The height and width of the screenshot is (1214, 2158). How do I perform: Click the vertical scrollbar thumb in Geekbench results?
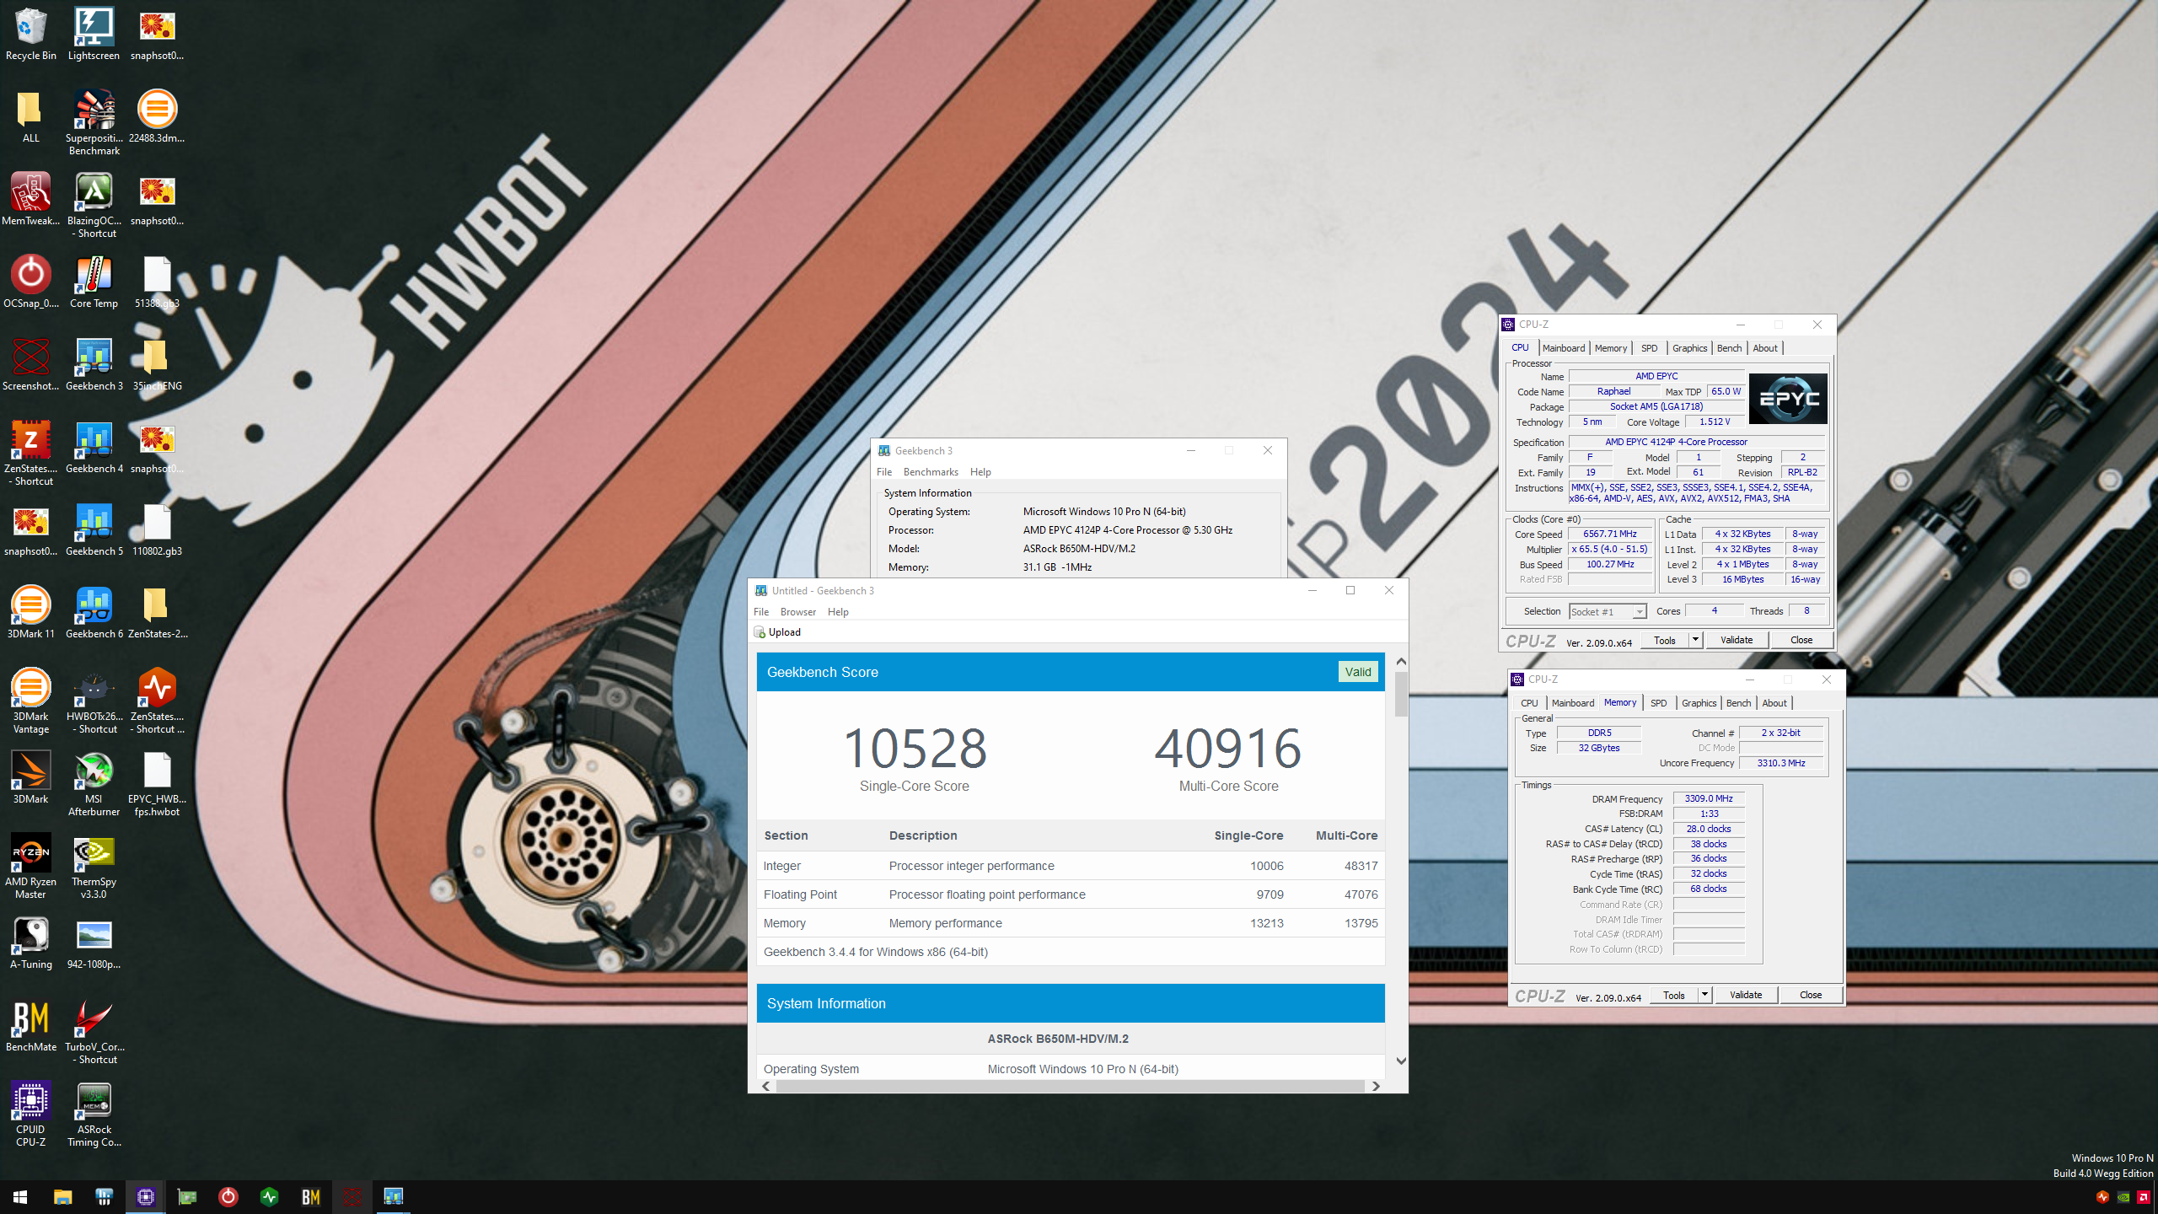point(1401,694)
